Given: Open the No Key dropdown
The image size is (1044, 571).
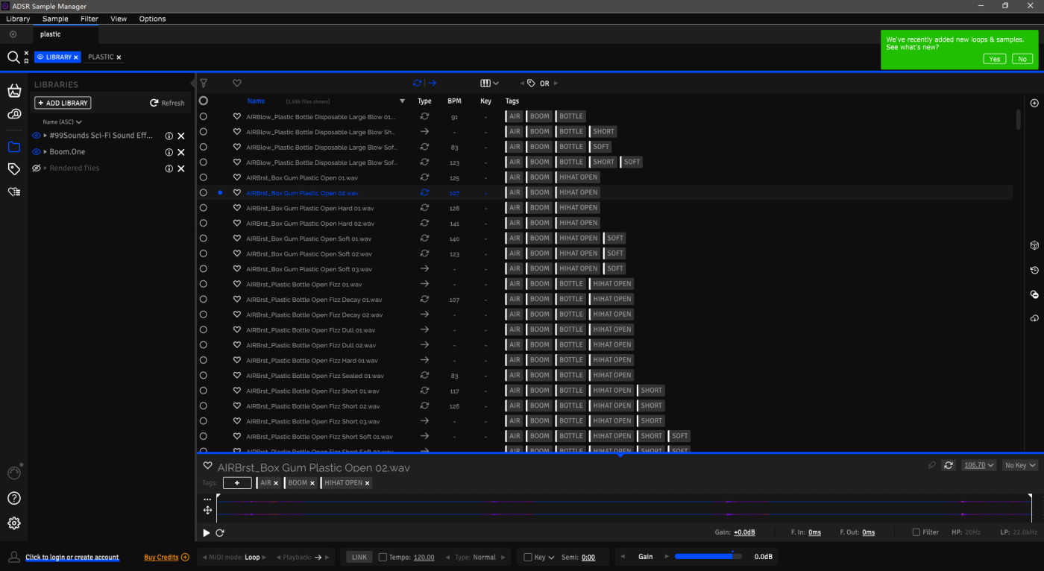Looking at the screenshot, I should pos(1019,465).
